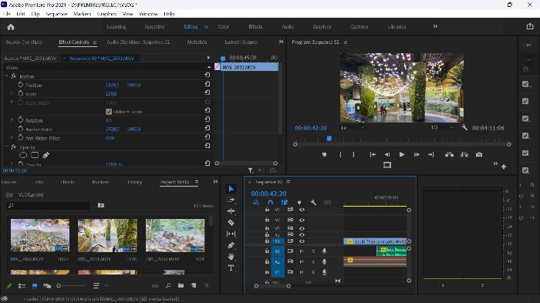Select the Type tool
This screenshot has width=540, height=303.
pos(231,268)
